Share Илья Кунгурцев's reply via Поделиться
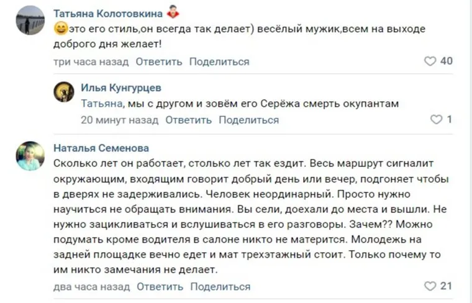 [x=248, y=119]
